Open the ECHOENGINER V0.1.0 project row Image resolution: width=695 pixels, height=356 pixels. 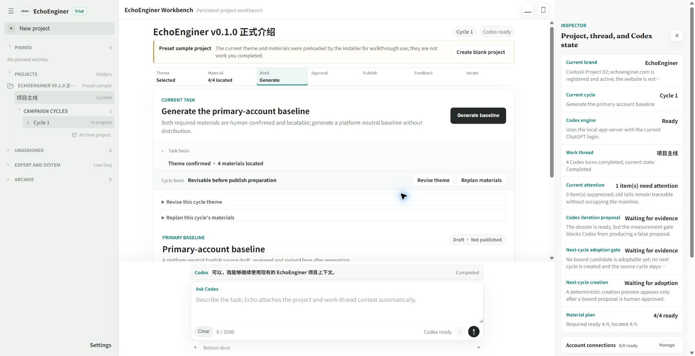(59, 86)
